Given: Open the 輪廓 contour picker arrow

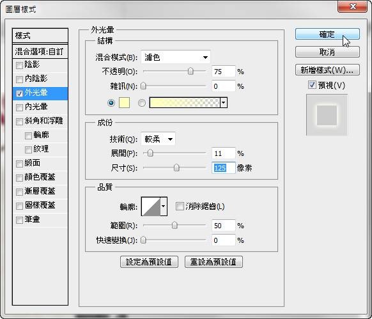Looking at the screenshot, I should click(164, 206).
